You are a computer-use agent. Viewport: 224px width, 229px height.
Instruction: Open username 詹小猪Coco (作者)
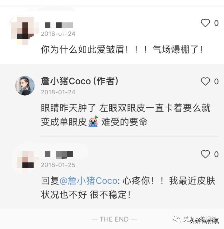(80, 81)
